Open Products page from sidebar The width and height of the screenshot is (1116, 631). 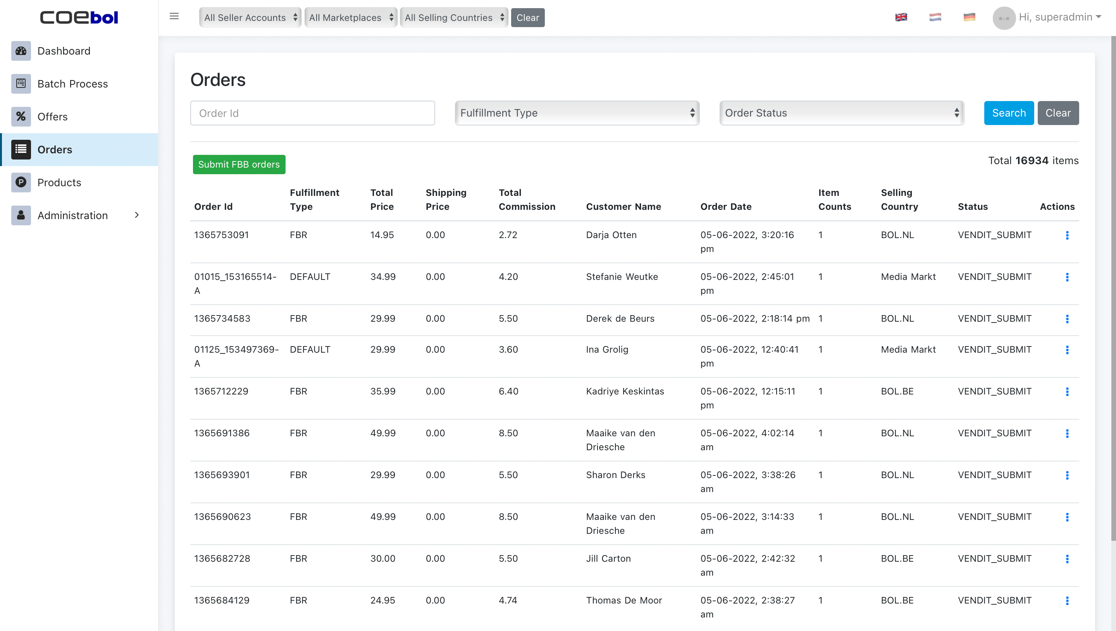[x=79, y=182]
